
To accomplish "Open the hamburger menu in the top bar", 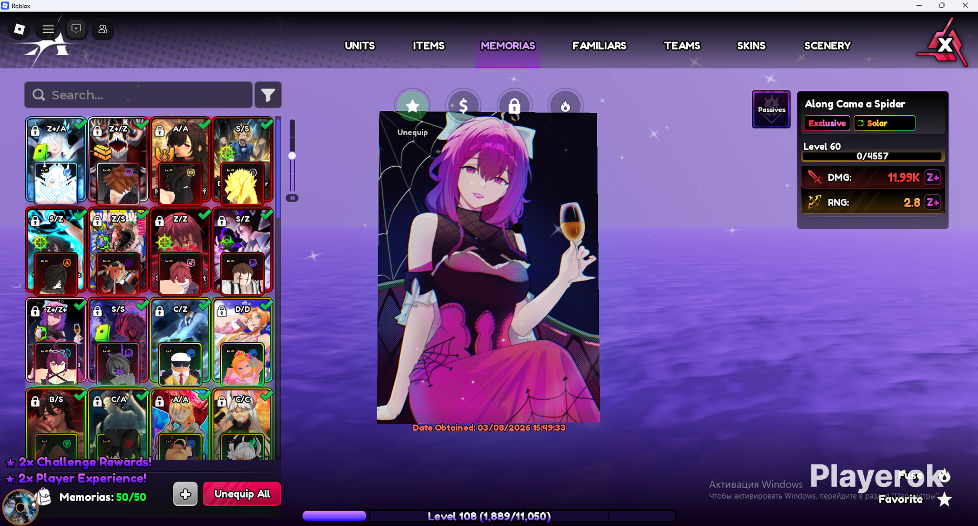I will pos(48,29).
